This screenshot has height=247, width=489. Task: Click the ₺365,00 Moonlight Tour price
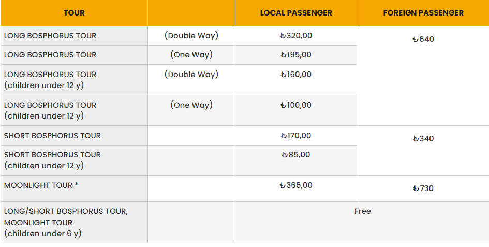[x=296, y=185]
